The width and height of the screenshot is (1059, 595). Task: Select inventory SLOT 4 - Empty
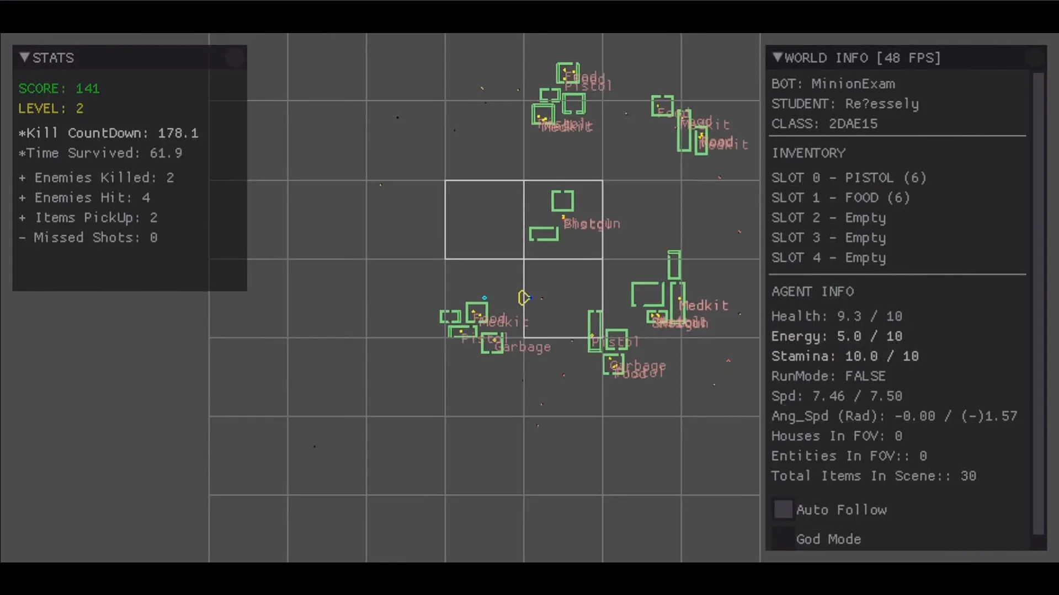828,258
